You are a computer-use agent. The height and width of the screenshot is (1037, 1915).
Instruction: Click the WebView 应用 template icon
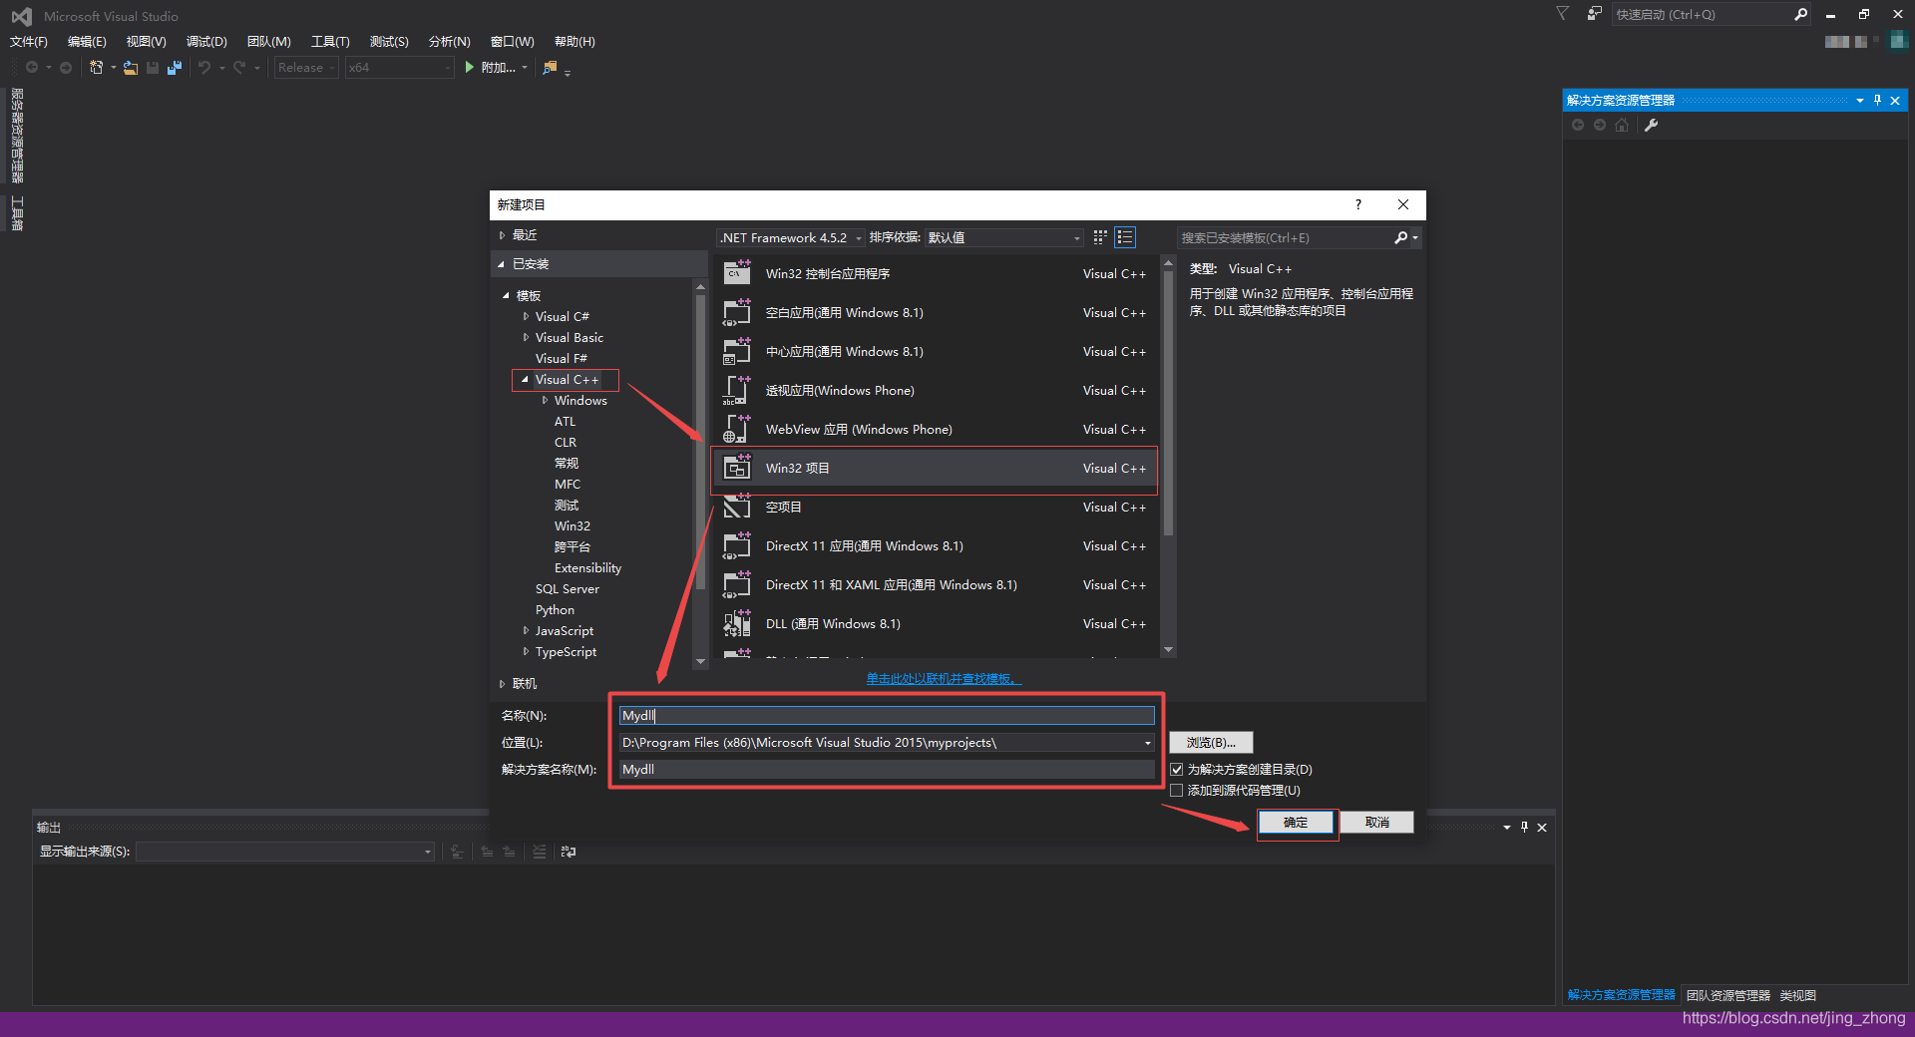point(737,429)
